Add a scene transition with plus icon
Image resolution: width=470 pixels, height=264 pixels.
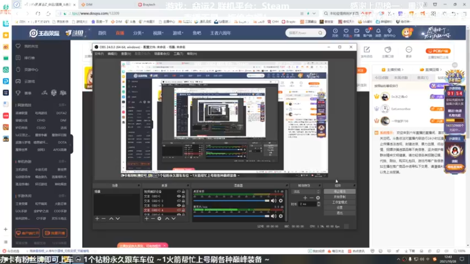coord(305,198)
